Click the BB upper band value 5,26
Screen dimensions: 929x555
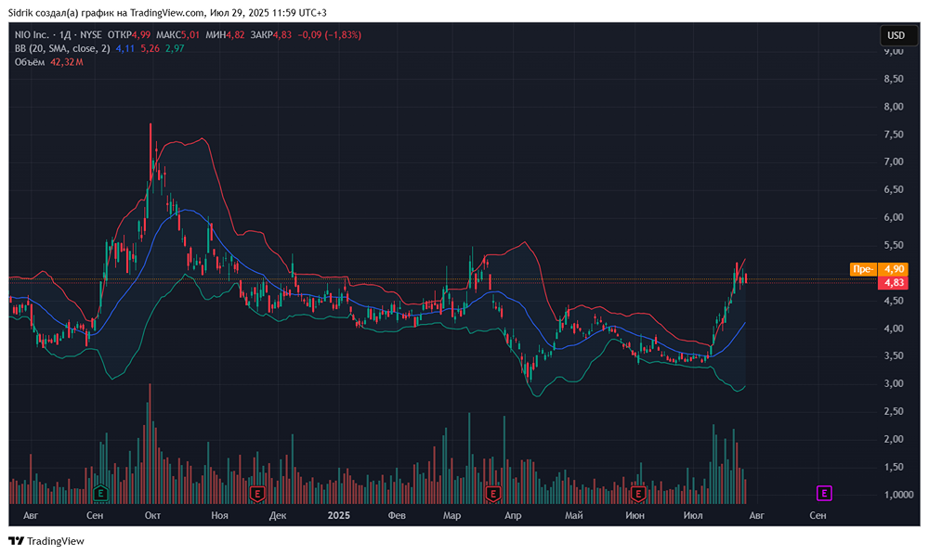[150, 48]
